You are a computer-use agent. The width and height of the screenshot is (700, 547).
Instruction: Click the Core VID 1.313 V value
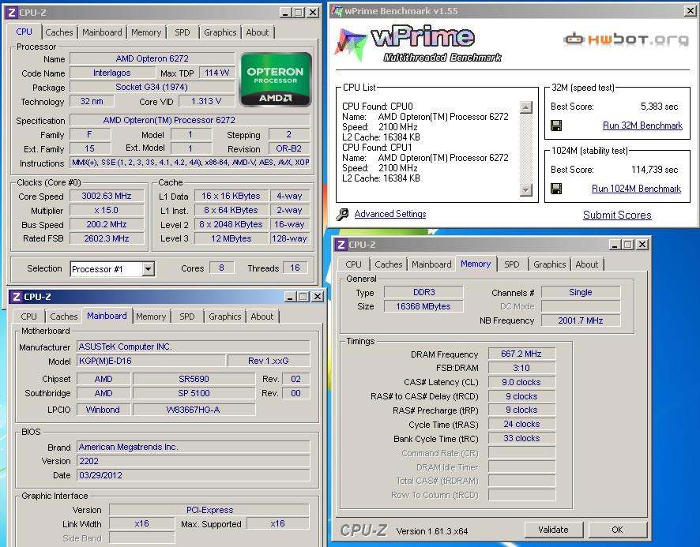[x=206, y=101]
